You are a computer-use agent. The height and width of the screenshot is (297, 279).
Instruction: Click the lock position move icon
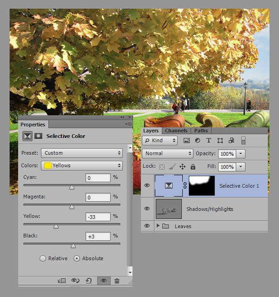[x=182, y=166]
